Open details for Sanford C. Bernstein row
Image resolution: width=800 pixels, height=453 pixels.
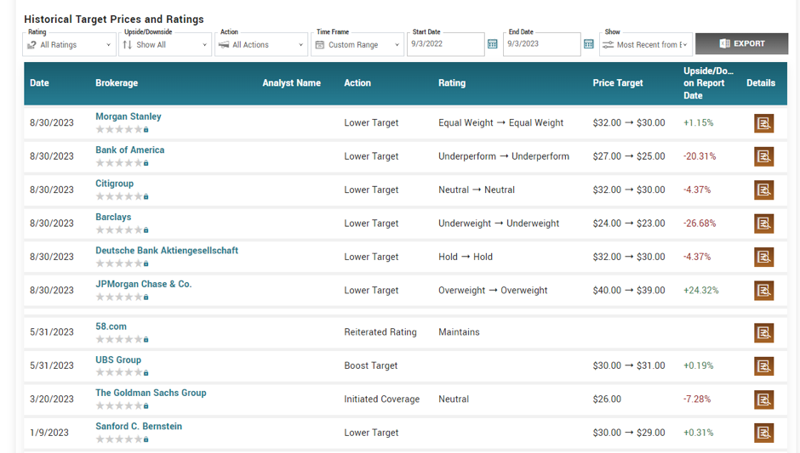[763, 433]
